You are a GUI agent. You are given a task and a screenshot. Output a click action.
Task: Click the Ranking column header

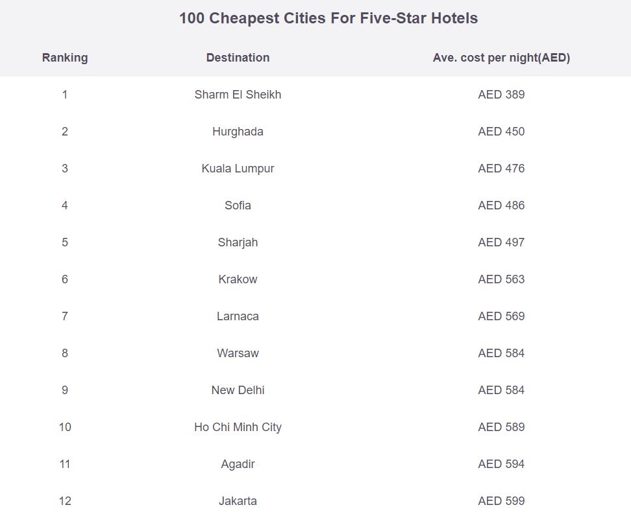pos(65,58)
